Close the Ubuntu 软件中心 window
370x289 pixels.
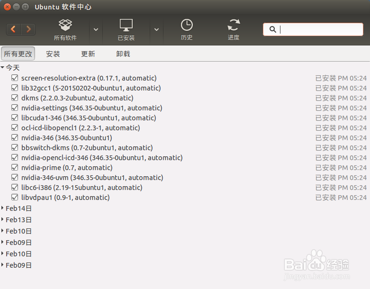tap(7, 7)
